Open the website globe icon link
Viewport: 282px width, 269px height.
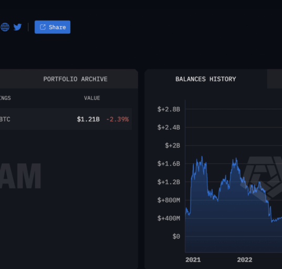tap(5, 27)
